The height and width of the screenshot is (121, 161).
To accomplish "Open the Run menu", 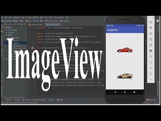I will pyautogui.click(x=46, y=17).
